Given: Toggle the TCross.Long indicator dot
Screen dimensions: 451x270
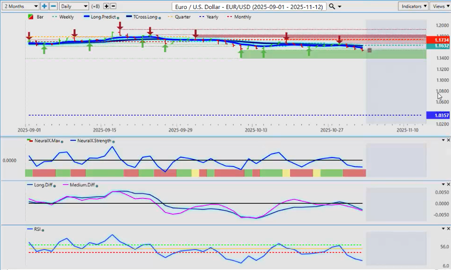Looking at the screenshot, I should point(160,17).
